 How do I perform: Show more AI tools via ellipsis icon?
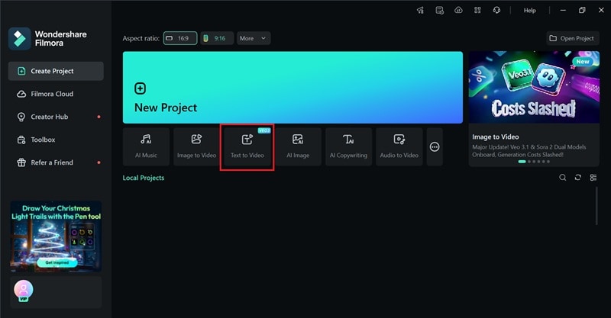tap(435, 146)
